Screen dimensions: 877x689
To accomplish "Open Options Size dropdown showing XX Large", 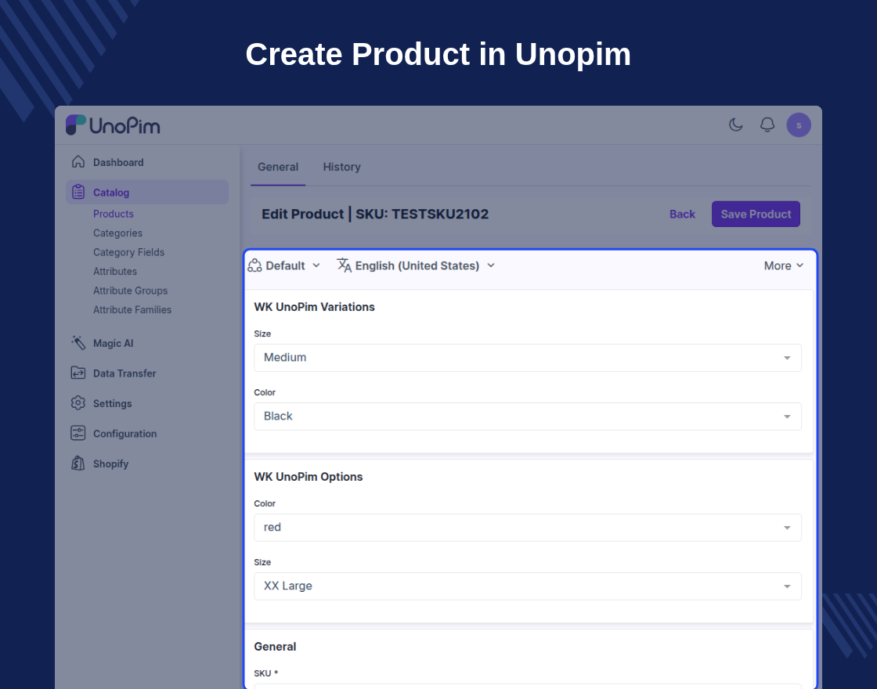I will [528, 586].
